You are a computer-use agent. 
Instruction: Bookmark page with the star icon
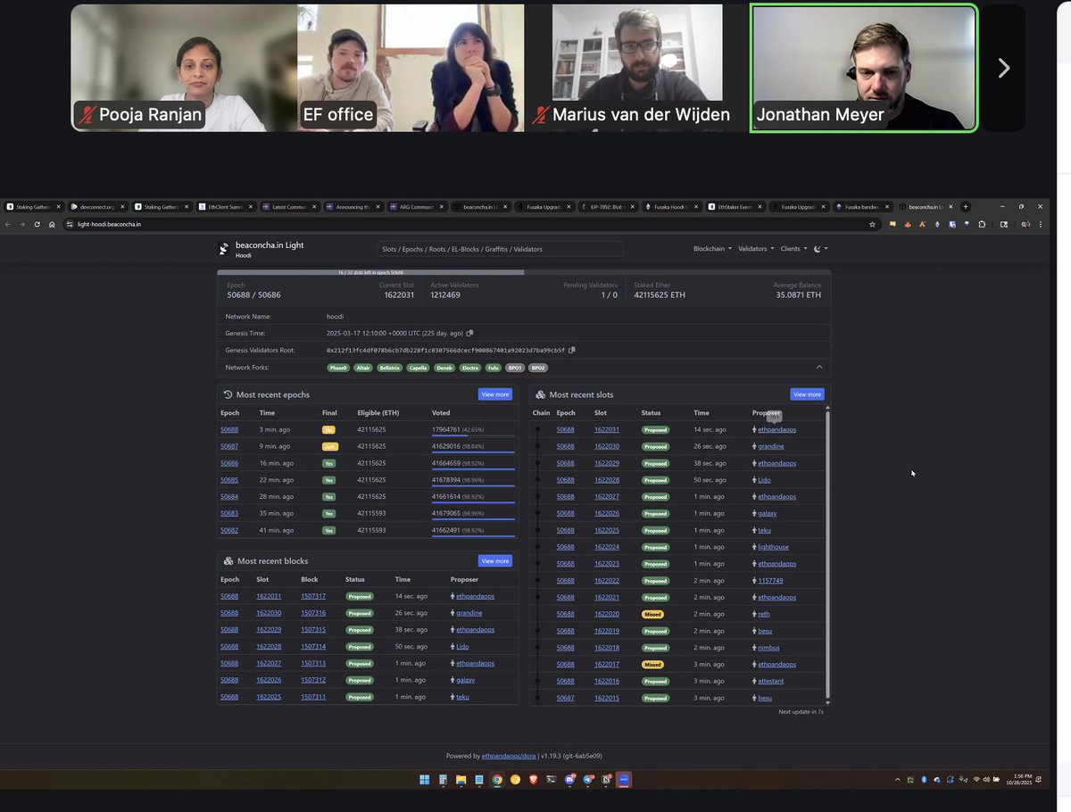pyautogui.click(x=872, y=224)
